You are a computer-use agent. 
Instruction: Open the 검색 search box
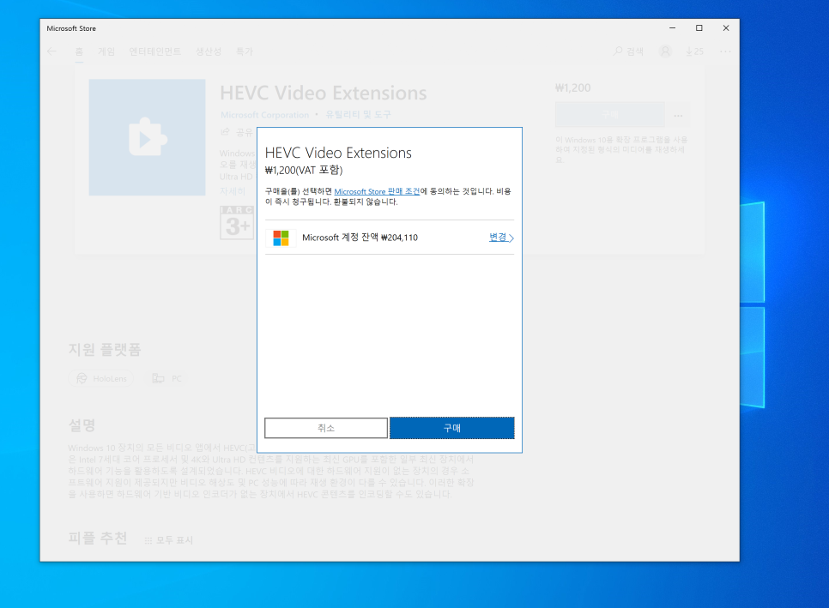tap(629, 51)
